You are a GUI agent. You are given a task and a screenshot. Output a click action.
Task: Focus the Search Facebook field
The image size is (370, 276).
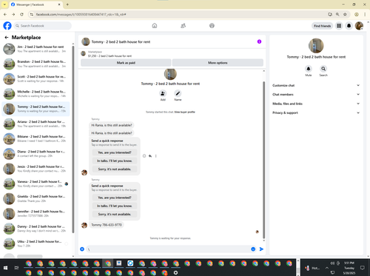42,26
